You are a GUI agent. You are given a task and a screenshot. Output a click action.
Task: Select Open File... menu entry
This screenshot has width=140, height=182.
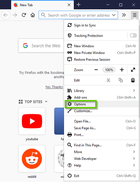[101, 121]
